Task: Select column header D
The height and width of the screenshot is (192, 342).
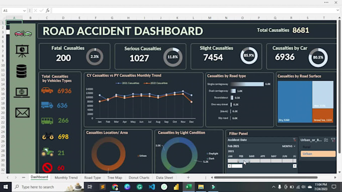Action: click(x=63, y=18)
